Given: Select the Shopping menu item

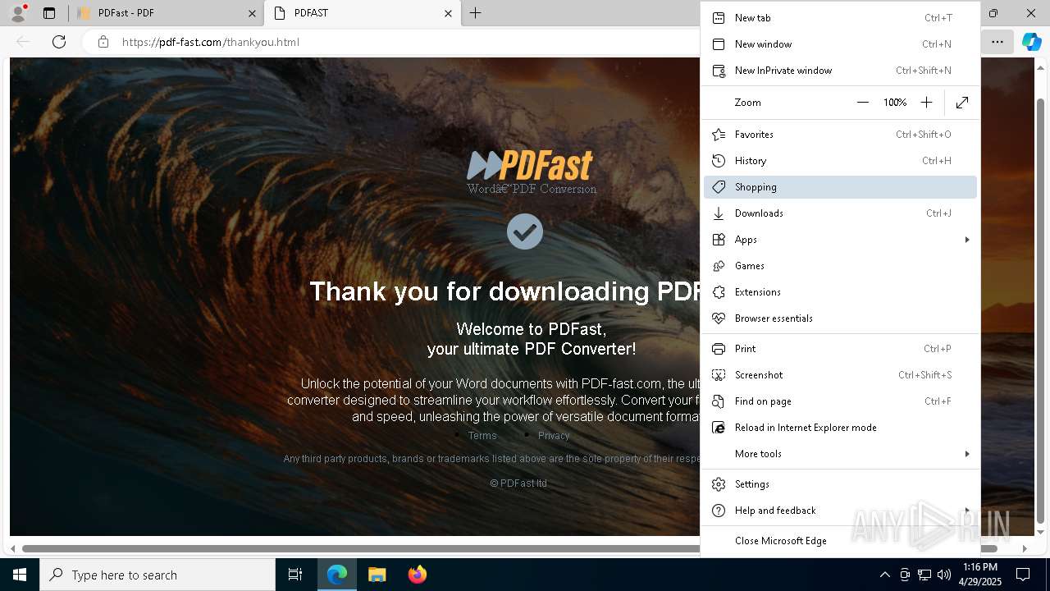Looking at the screenshot, I should 840,187.
